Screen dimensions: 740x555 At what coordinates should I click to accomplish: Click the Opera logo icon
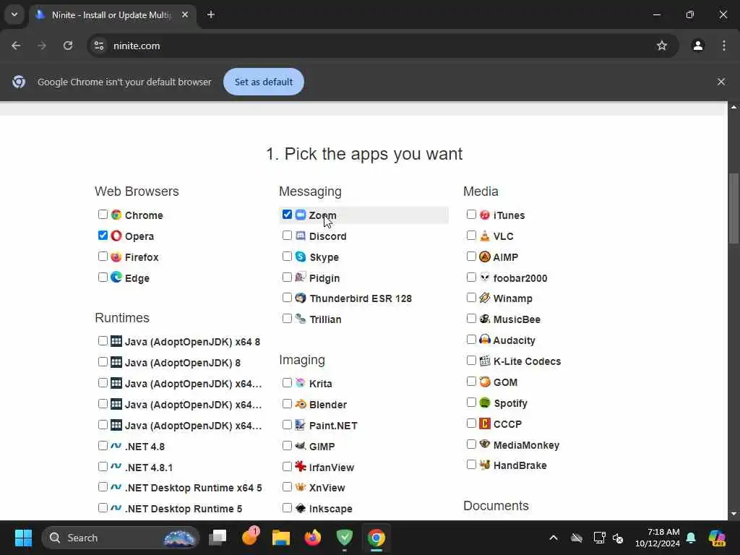(x=116, y=236)
